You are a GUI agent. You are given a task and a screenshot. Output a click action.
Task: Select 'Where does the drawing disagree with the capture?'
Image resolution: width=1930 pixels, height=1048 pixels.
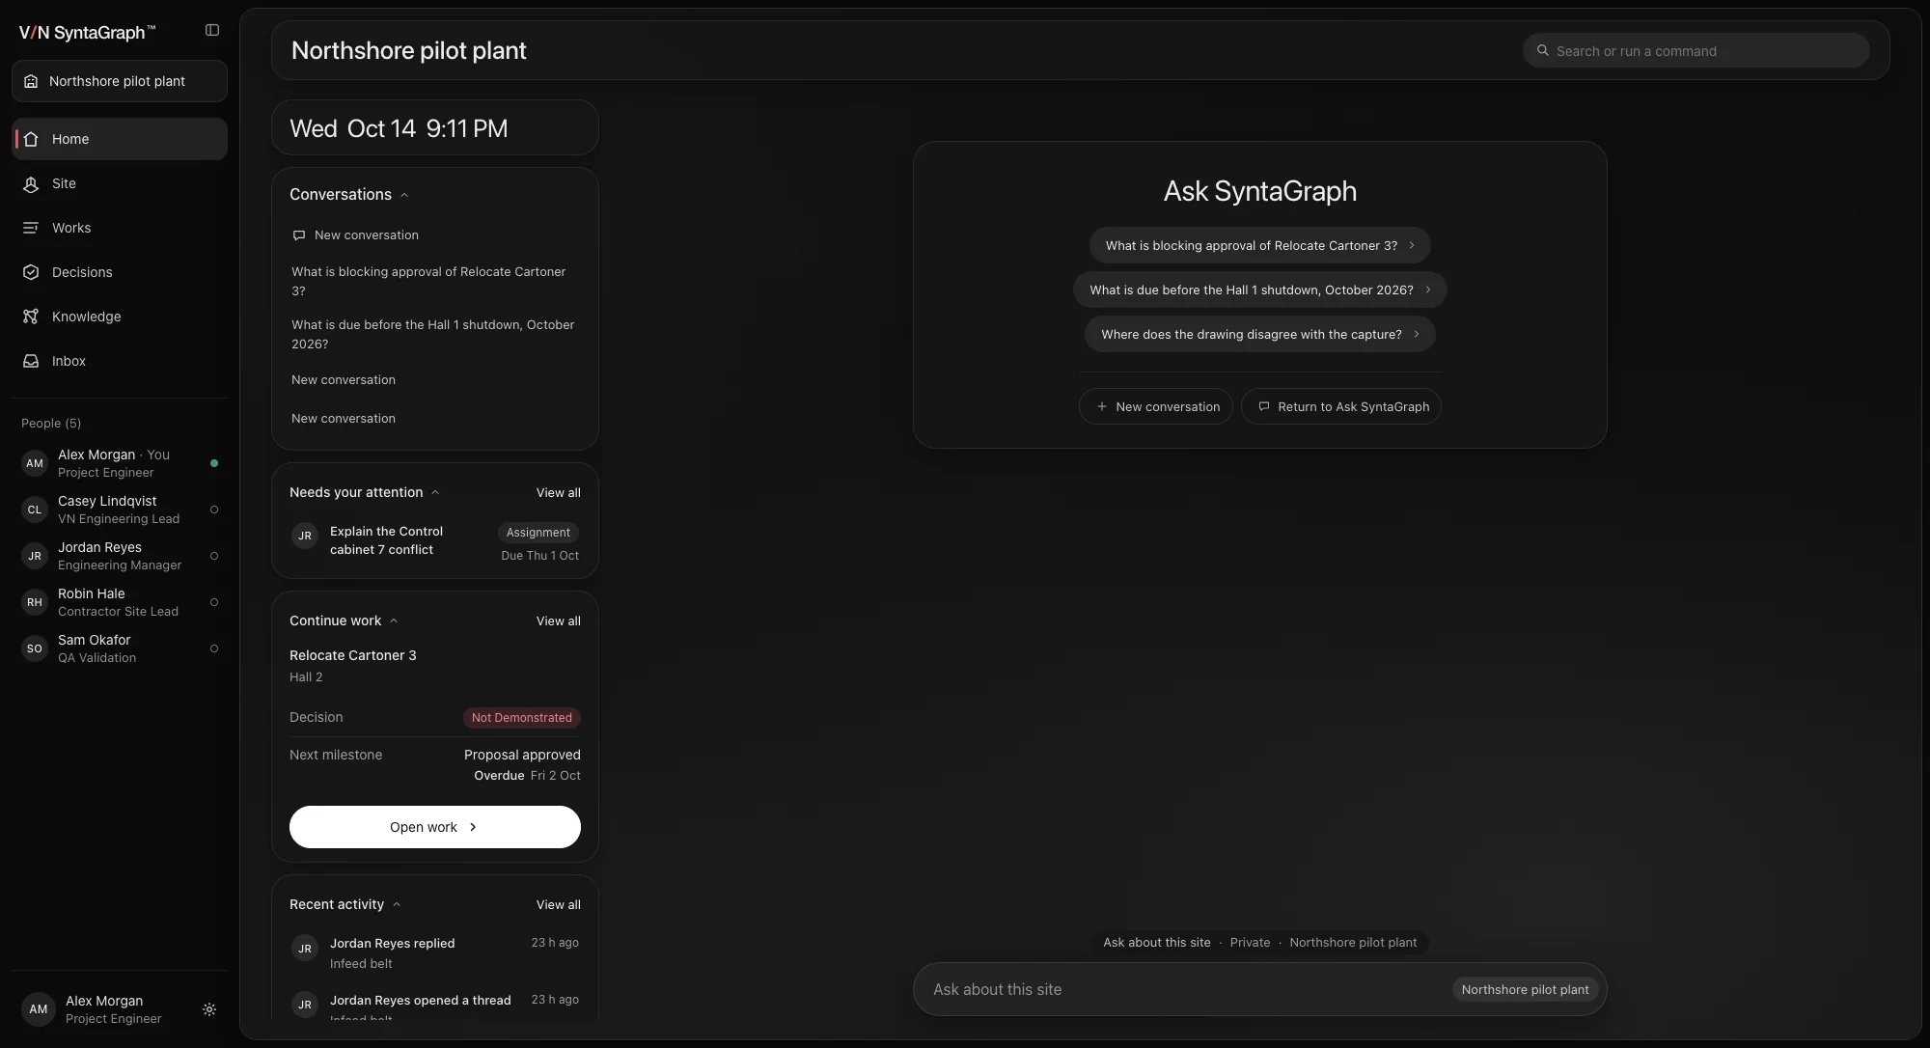coord(1260,334)
